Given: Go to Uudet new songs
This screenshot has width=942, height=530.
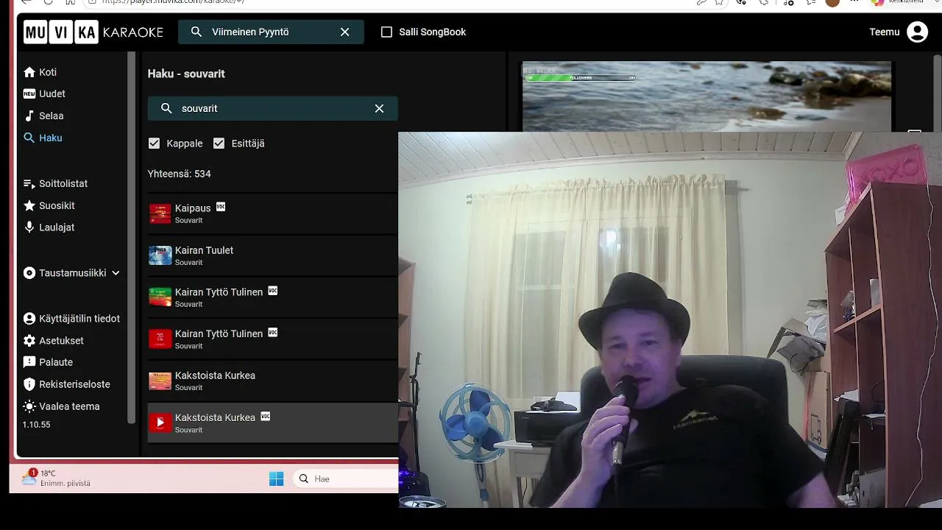Looking at the screenshot, I should pyautogui.click(x=44, y=93).
